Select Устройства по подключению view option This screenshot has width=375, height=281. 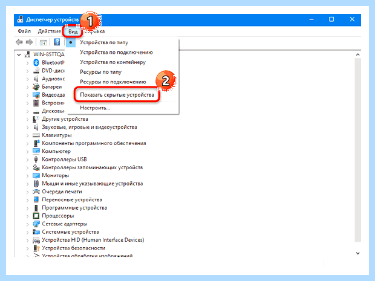point(116,53)
